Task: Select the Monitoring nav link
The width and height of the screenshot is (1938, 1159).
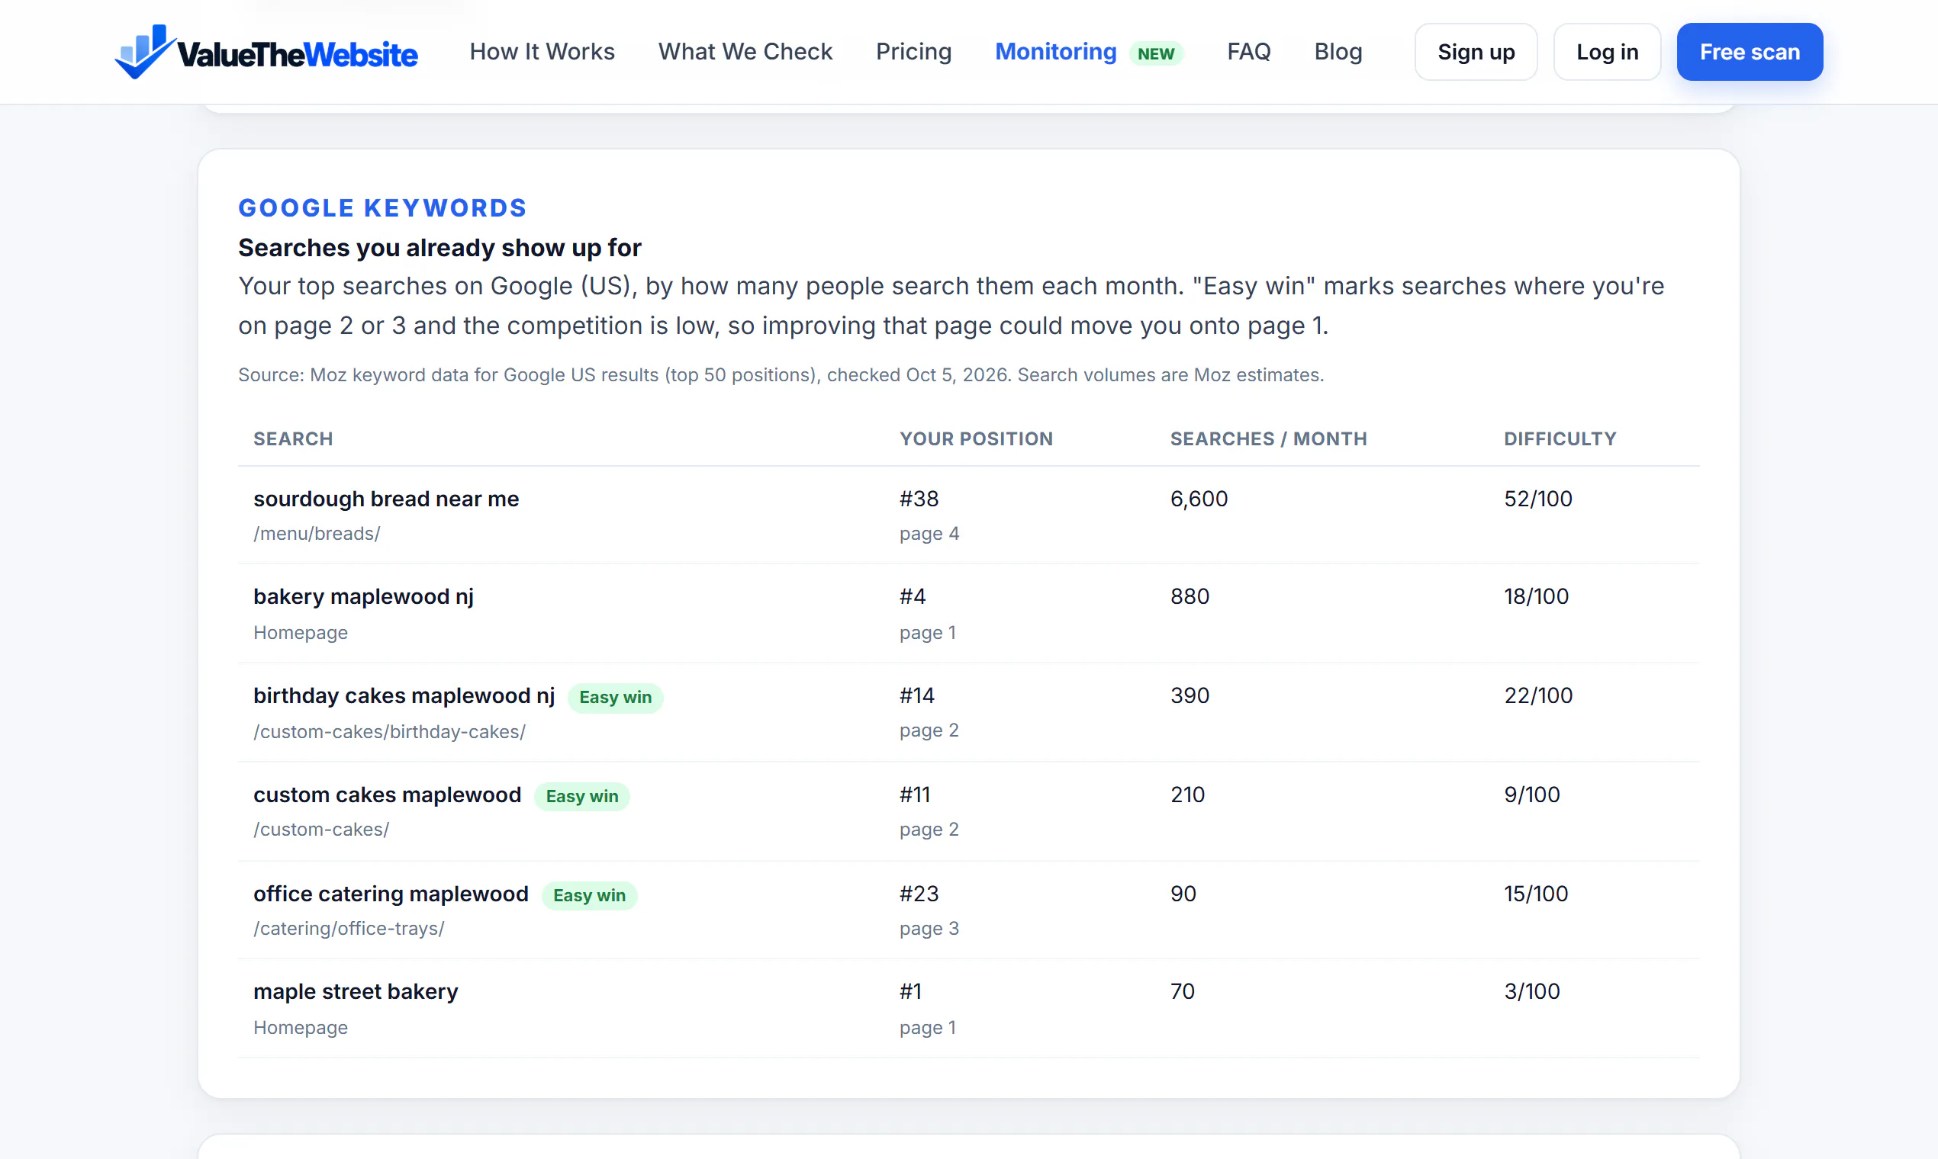Action: [x=1055, y=52]
